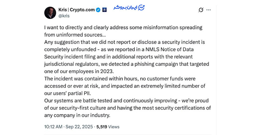This screenshot has width=258, height=135.
Task: Open the three-dot more options menu
Action: coord(209,10)
